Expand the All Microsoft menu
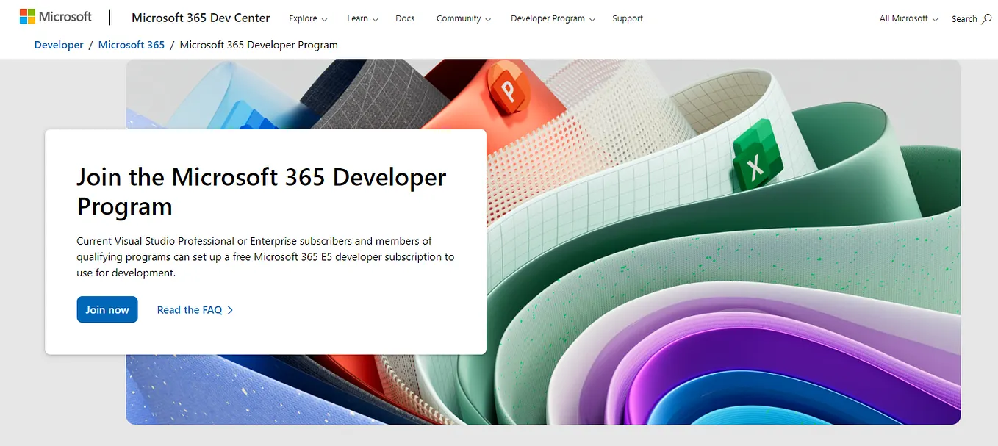The height and width of the screenshot is (446, 998). coord(908,18)
